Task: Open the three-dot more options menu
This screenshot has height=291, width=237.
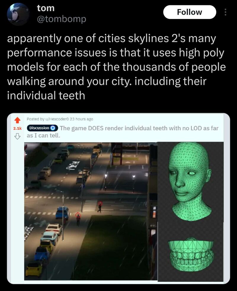Action: [x=225, y=12]
